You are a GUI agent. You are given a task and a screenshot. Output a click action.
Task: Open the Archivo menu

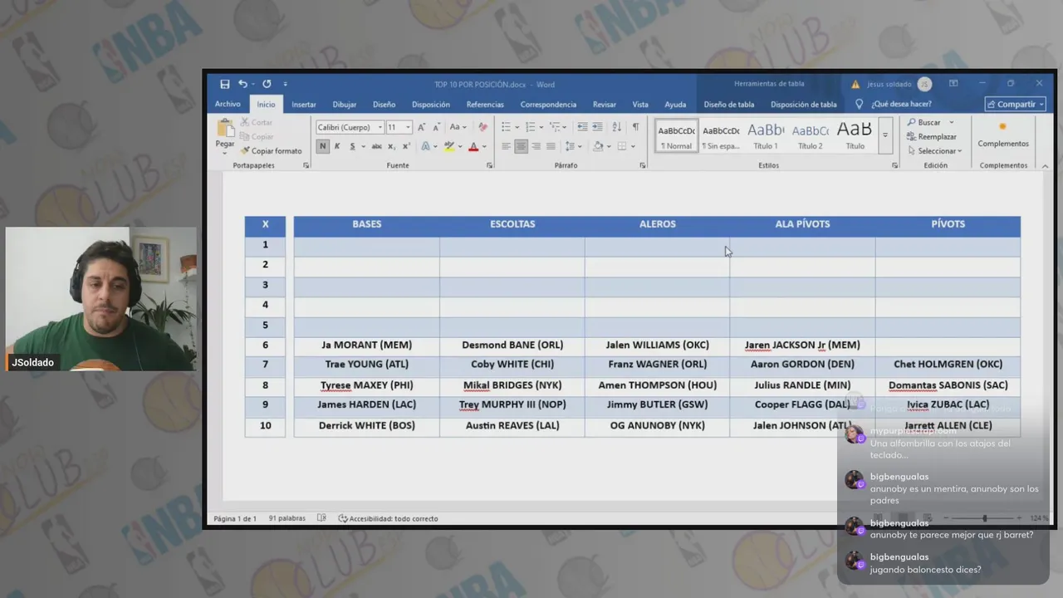(228, 105)
